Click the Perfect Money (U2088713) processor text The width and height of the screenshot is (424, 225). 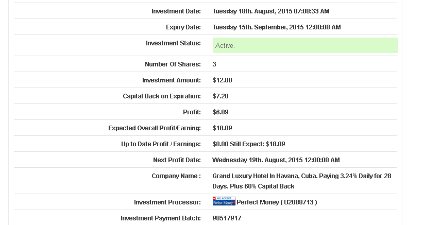(277, 202)
